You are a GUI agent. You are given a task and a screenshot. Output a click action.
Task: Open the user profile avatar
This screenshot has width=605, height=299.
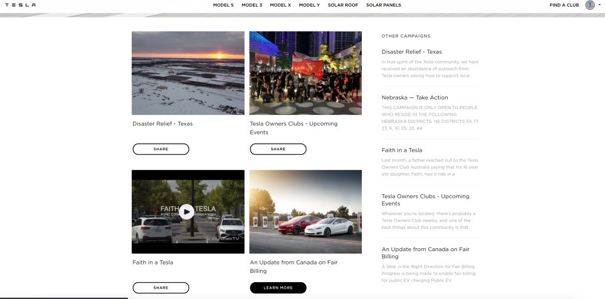pyautogui.click(x=589, y=5)
